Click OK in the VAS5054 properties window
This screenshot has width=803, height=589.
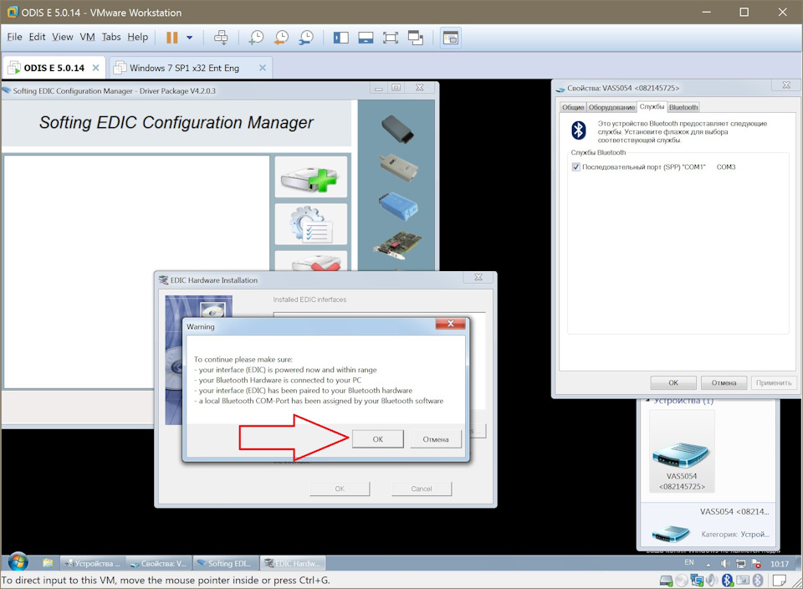point(673,382)
